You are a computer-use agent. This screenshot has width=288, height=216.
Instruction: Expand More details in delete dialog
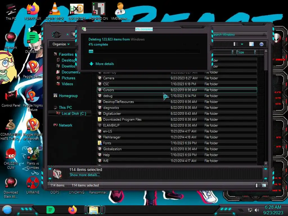pos(101,64)
